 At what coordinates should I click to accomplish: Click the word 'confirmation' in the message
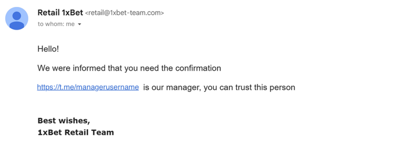pyautogui.click(x=198, y=68)
